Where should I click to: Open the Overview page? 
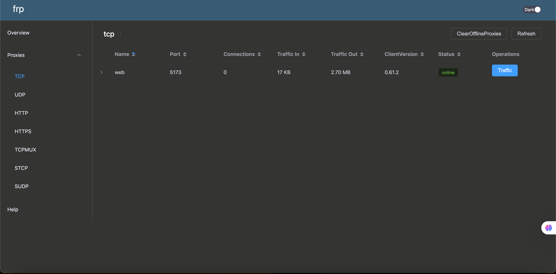pos(19,33)
